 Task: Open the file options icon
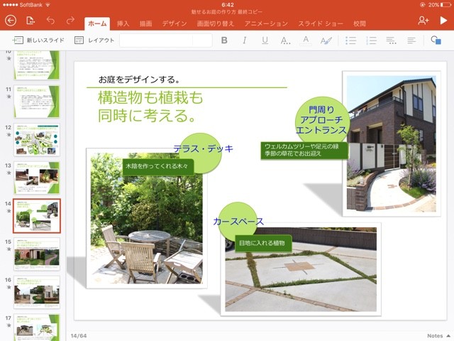[31, 21]
